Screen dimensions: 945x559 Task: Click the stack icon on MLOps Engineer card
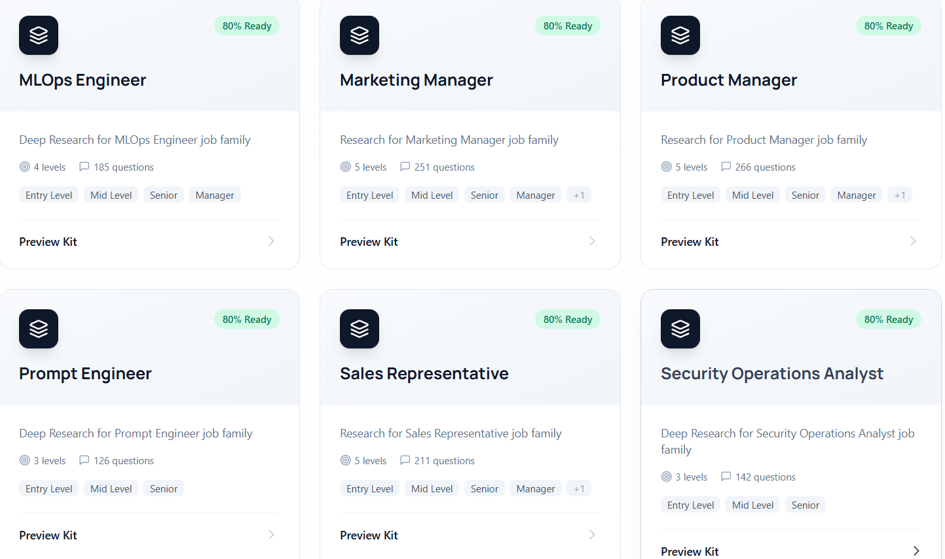pos(38,35)
